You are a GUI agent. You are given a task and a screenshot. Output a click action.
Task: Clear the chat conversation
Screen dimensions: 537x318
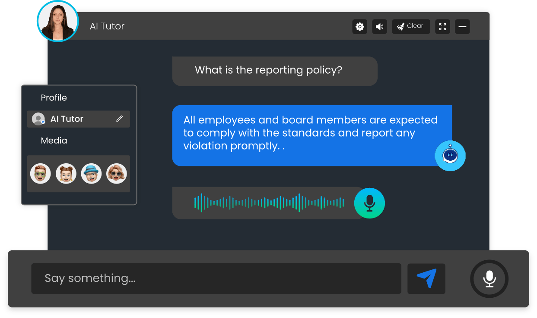click(410, 26)
